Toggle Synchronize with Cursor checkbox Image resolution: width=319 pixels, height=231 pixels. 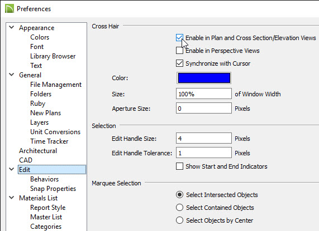179,63
